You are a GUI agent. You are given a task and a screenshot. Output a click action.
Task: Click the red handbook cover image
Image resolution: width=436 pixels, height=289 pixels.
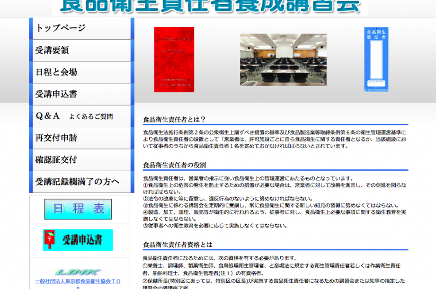point(174,60)
